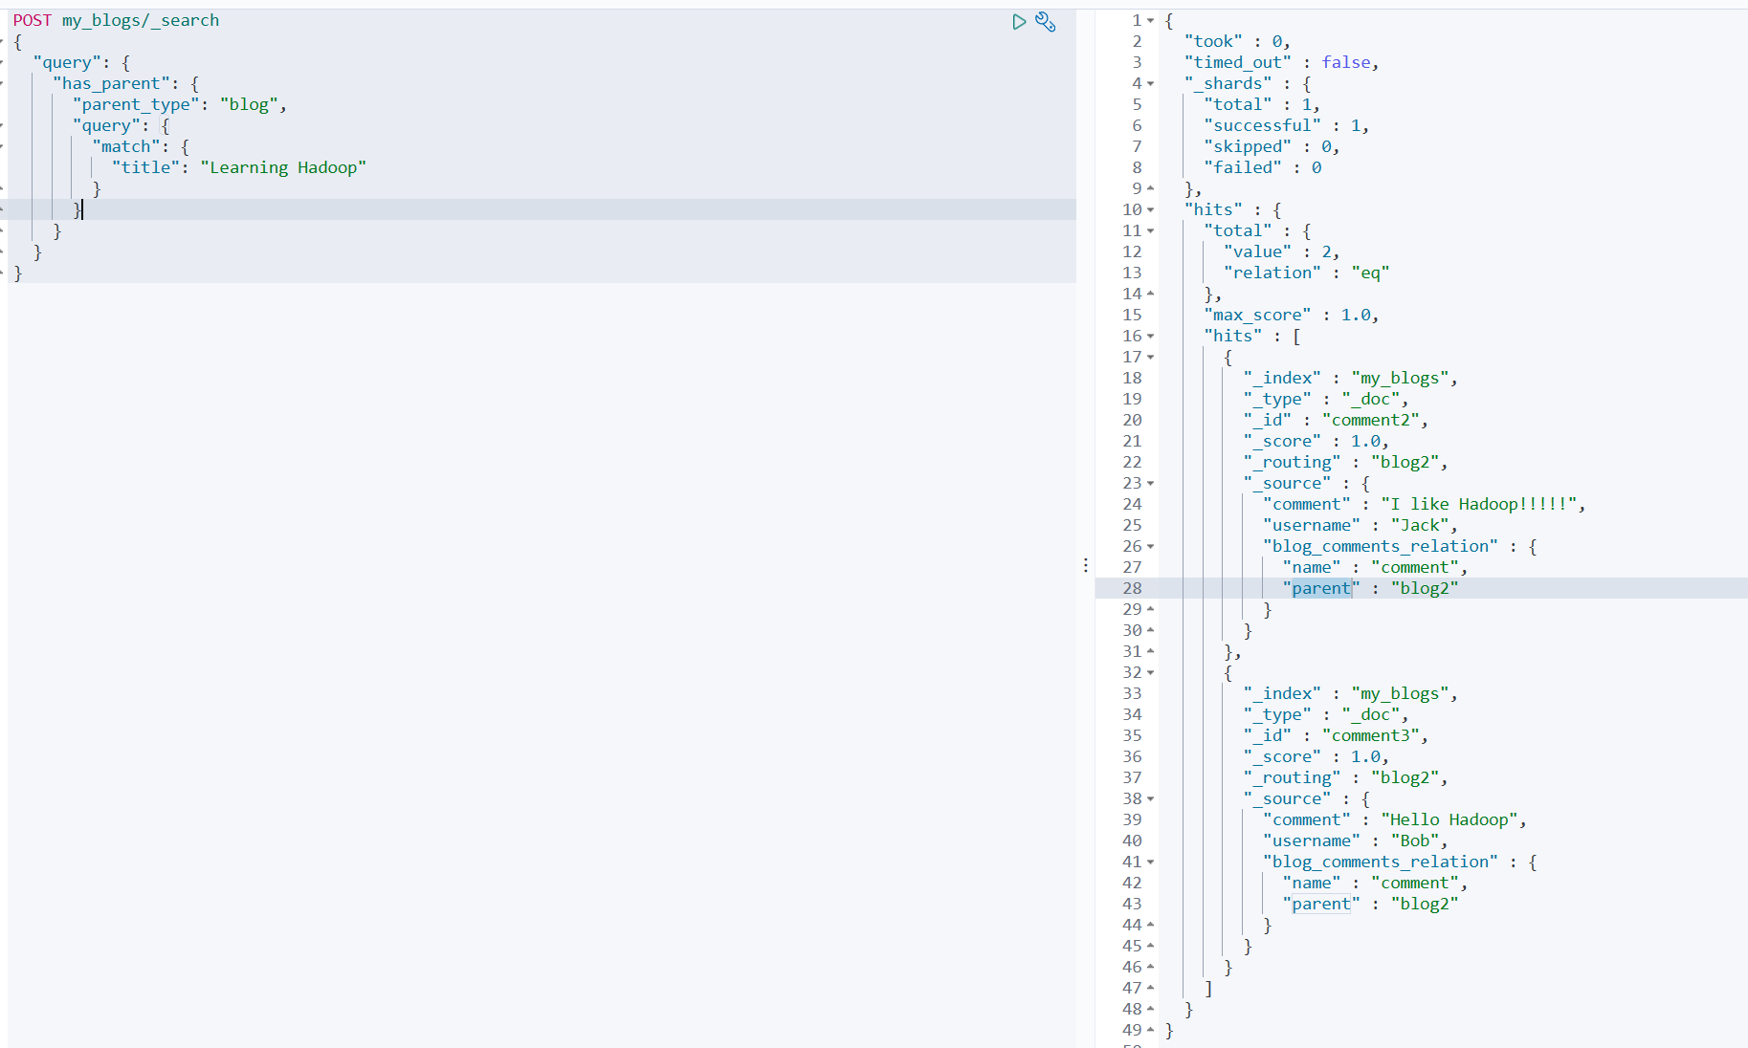Toggle fold marker at line 30

coord(1151,630)
